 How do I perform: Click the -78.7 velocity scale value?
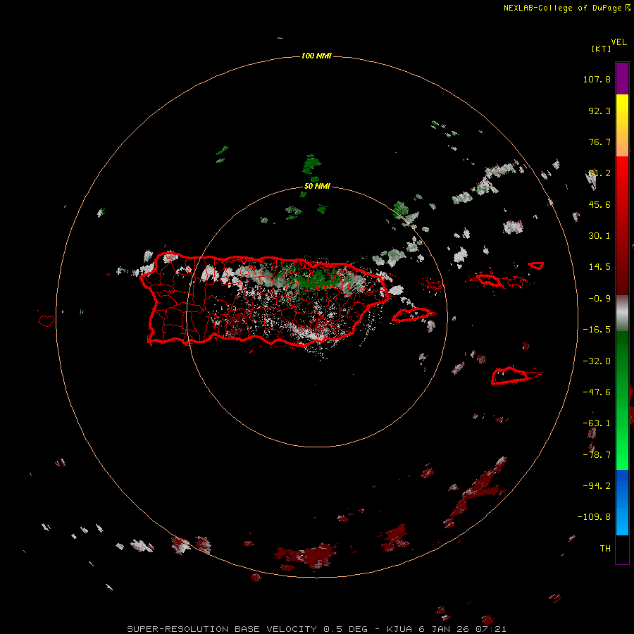[597, 455]
